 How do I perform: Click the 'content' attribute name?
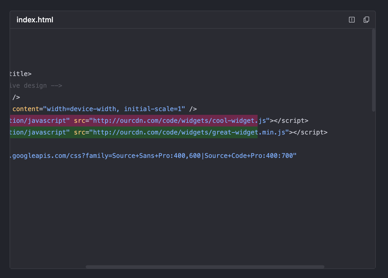tap(26, 109)
